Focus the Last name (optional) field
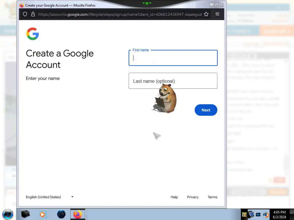 (173, 81)
